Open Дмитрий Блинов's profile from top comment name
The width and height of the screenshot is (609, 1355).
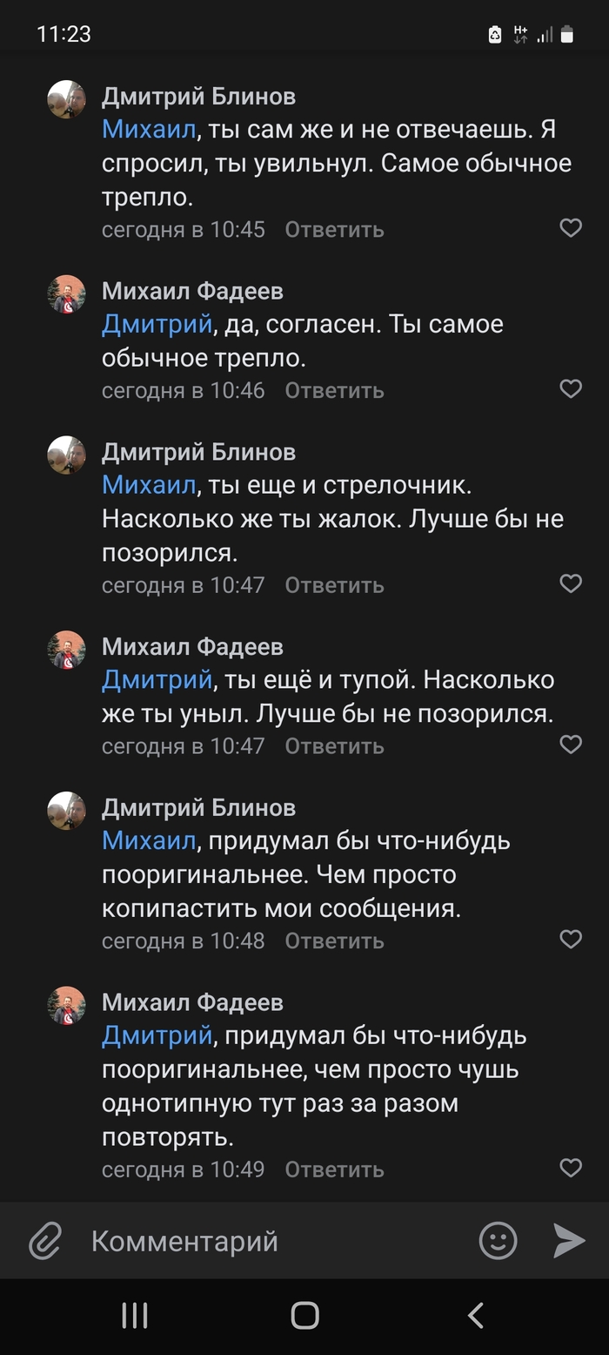click(x=198, y=96)
